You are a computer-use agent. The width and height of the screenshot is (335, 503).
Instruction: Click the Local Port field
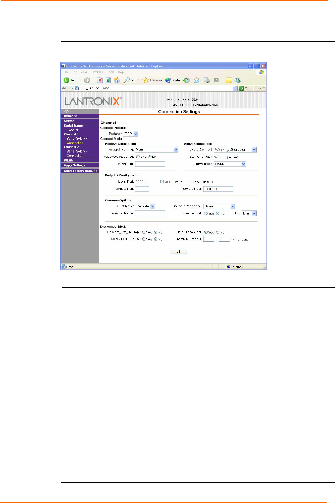coord(142,181)
